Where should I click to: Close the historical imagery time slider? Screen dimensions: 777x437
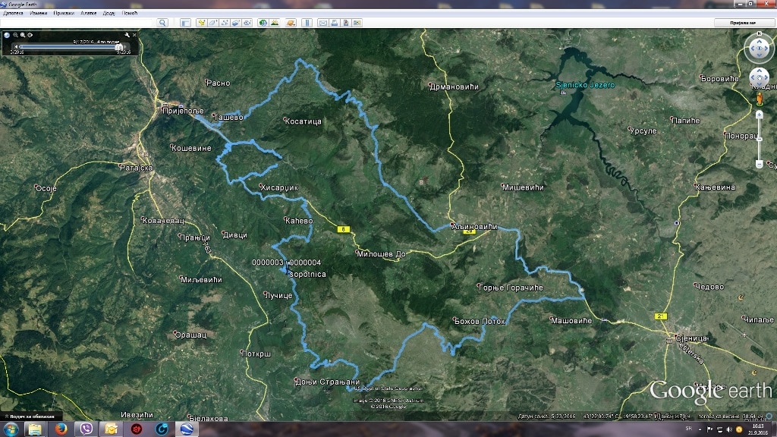pyautogui.click(x=134, y=35)
